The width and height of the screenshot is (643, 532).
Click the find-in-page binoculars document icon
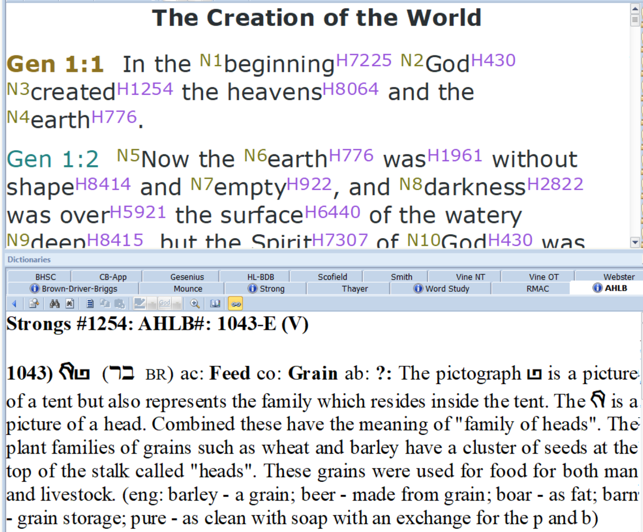(x=70, y=304)
